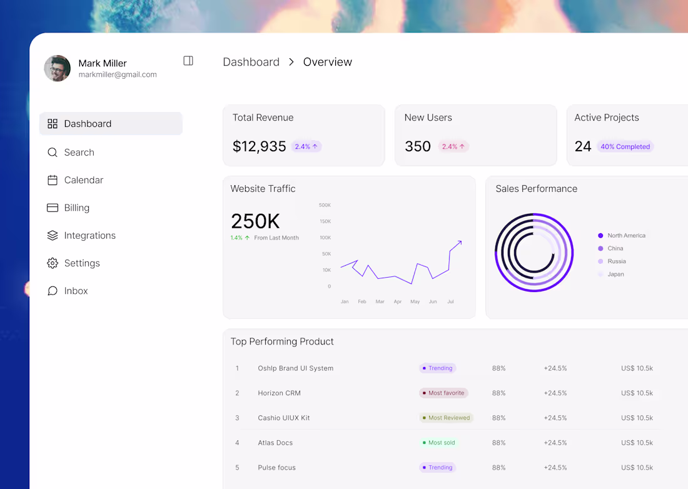This screenshot has height=489, width=688.
Task: Click the 500K axis label
Action: 325,205
